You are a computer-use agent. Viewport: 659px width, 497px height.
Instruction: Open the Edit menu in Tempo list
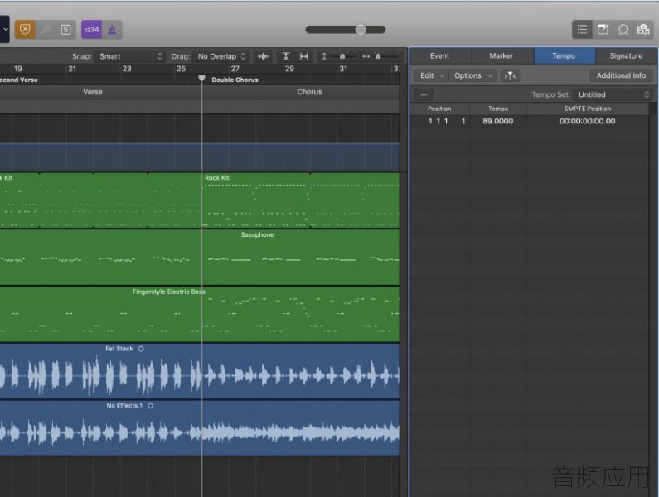[x=432, y=75]
